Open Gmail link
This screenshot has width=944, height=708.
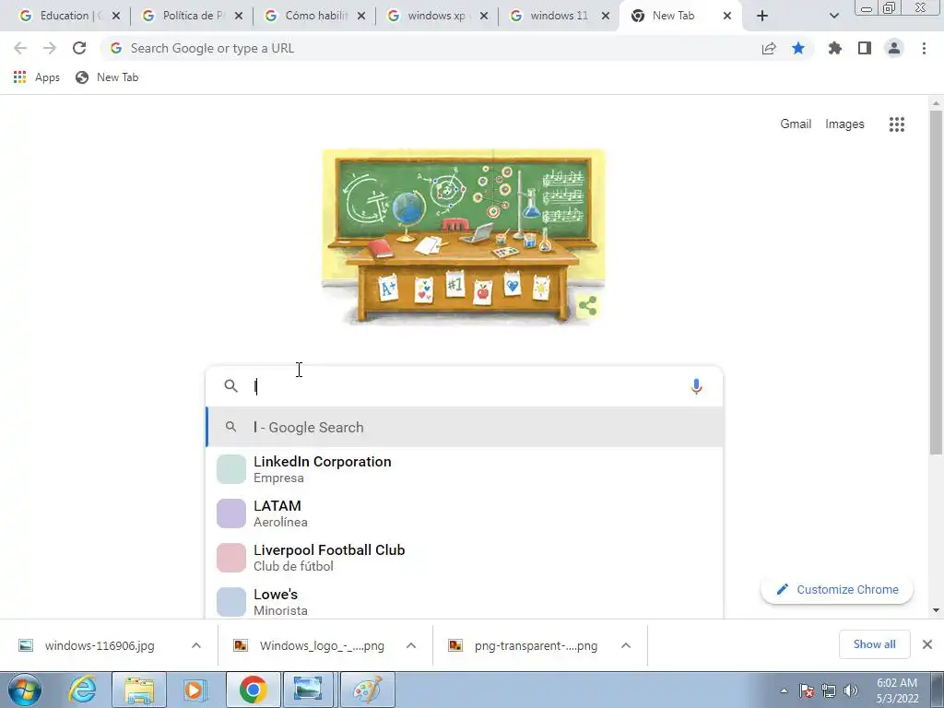796,124
